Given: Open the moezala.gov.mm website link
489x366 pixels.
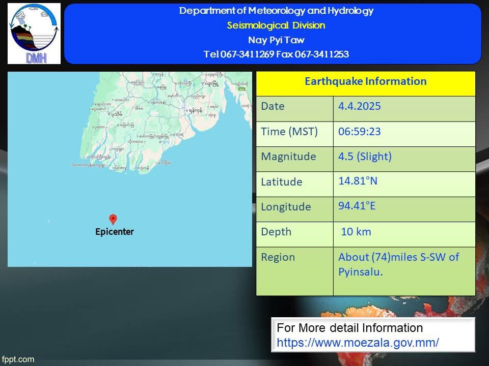Looking at the screenshot, I should [x=358, y=342].
